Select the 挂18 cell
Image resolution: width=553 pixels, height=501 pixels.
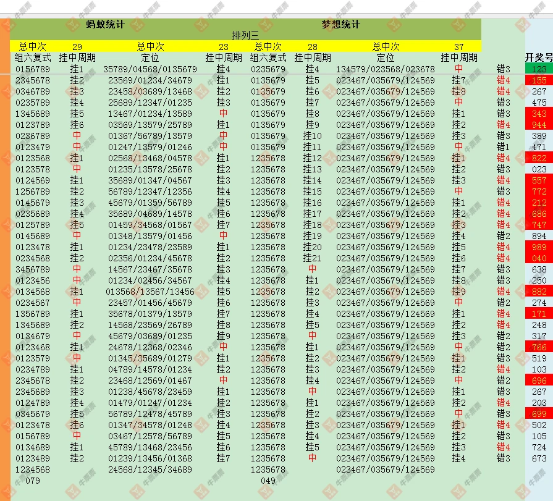click(x=313, y=225)
